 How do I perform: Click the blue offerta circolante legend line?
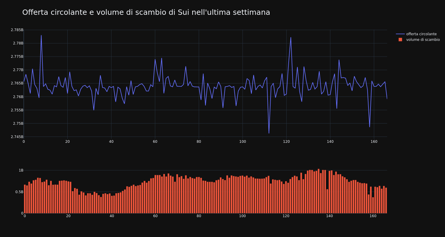(x=400, y=34)
